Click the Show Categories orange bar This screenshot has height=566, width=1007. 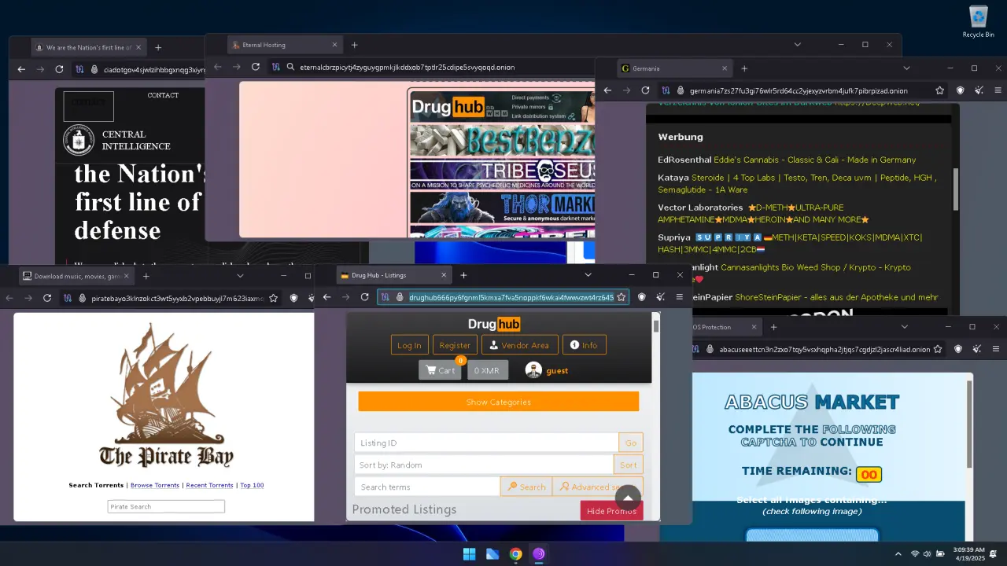[498, 402]
